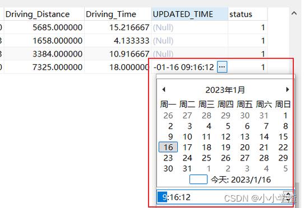Pick greyed December 26 in calendar
305x208 pixels.
coord(168,115)
